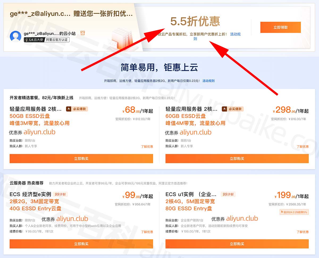Image resolution: width=319 pixels, height=258 pixels.
Task: Open 了解优惠 link in the 199元 ECS card
Action: point(303,232)
